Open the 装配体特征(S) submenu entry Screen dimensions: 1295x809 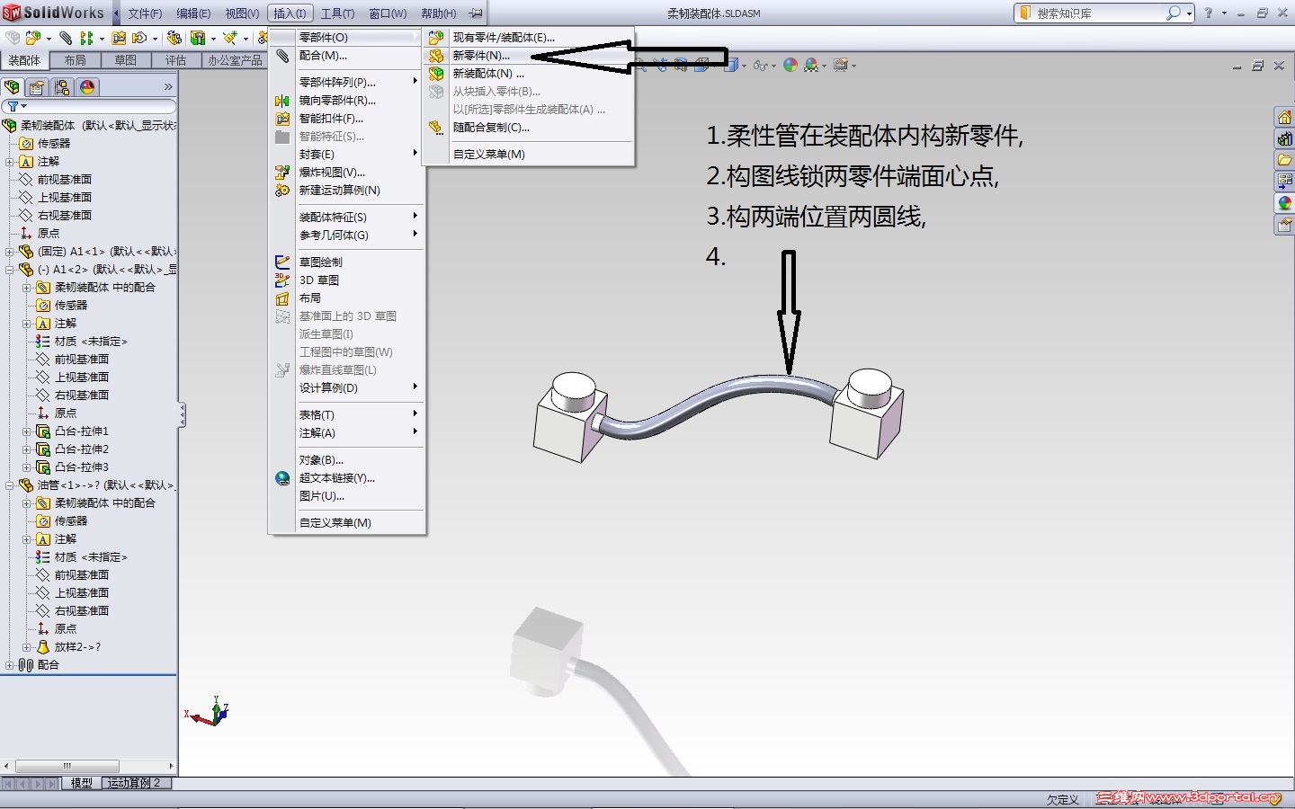(347, 218)
